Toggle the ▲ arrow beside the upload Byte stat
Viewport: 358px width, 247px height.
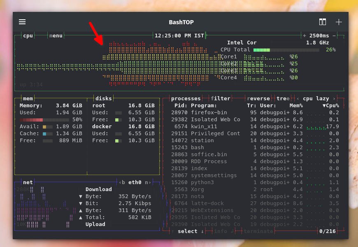pyautogui.click(x=81, y=210)
